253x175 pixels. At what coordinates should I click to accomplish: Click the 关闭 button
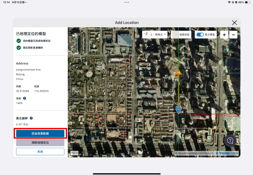40,151
